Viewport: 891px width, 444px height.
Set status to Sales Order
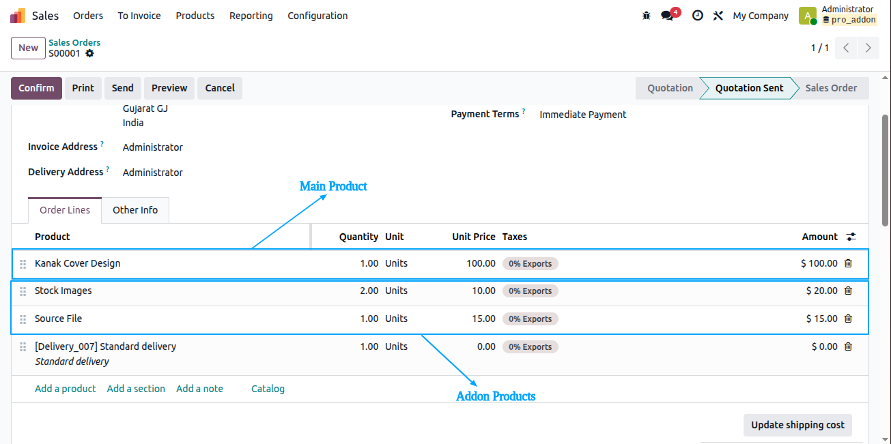click(x=831, y=88)
